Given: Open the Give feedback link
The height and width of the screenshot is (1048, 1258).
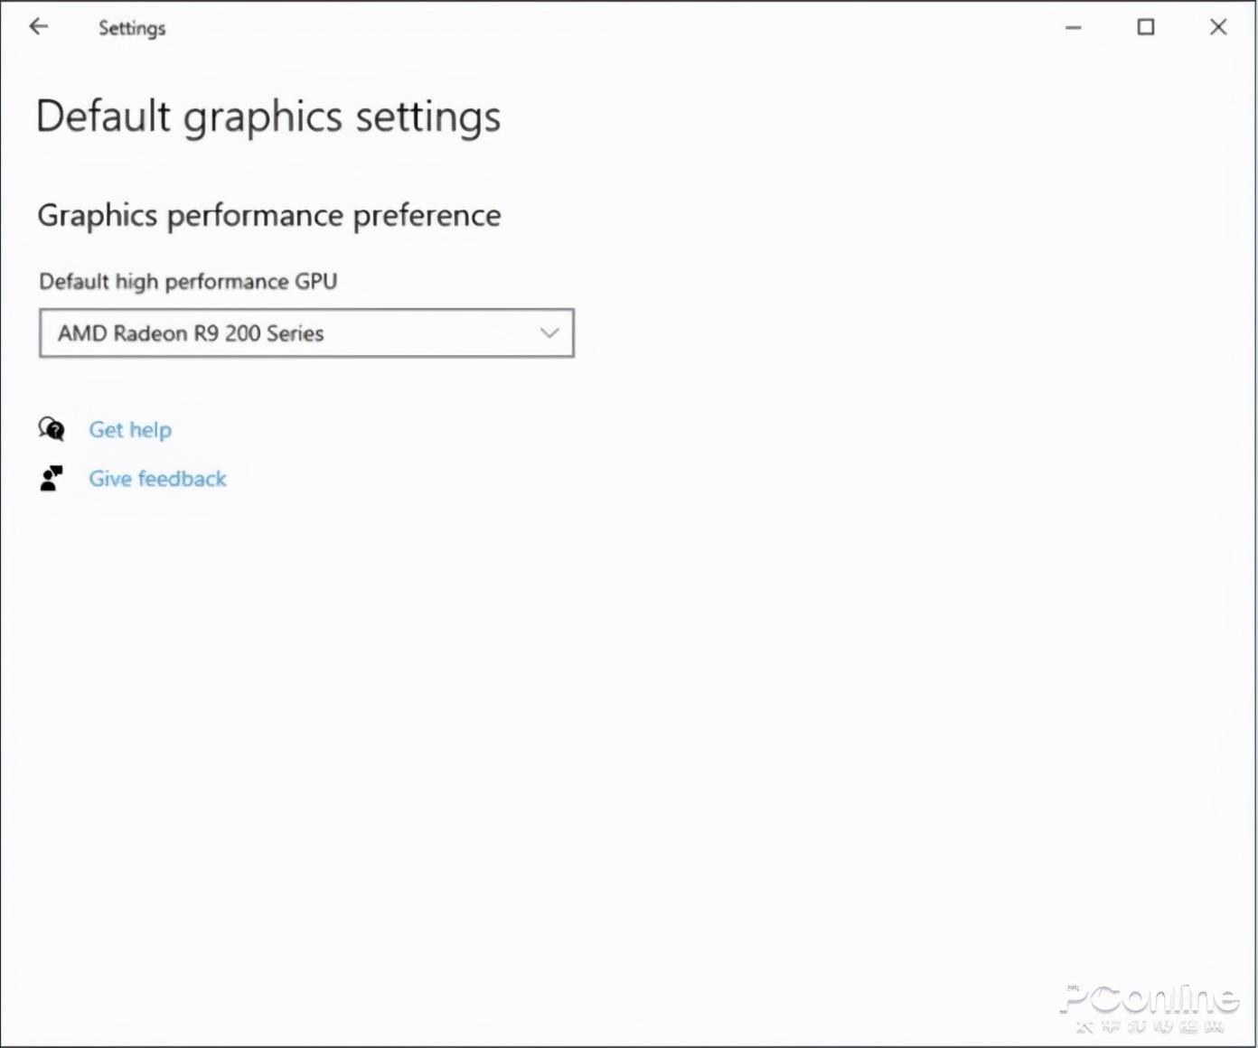Looking at the screenshot, I should (x=157, y=479).
